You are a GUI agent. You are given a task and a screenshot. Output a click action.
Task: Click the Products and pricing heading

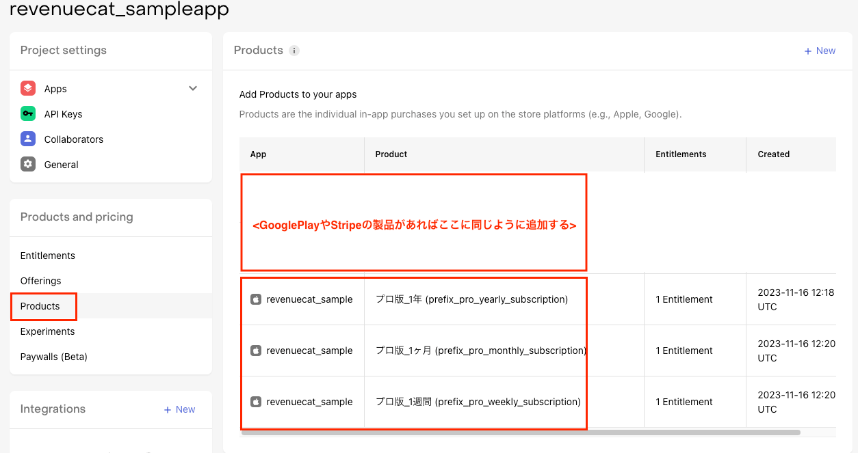click(77, 217)
